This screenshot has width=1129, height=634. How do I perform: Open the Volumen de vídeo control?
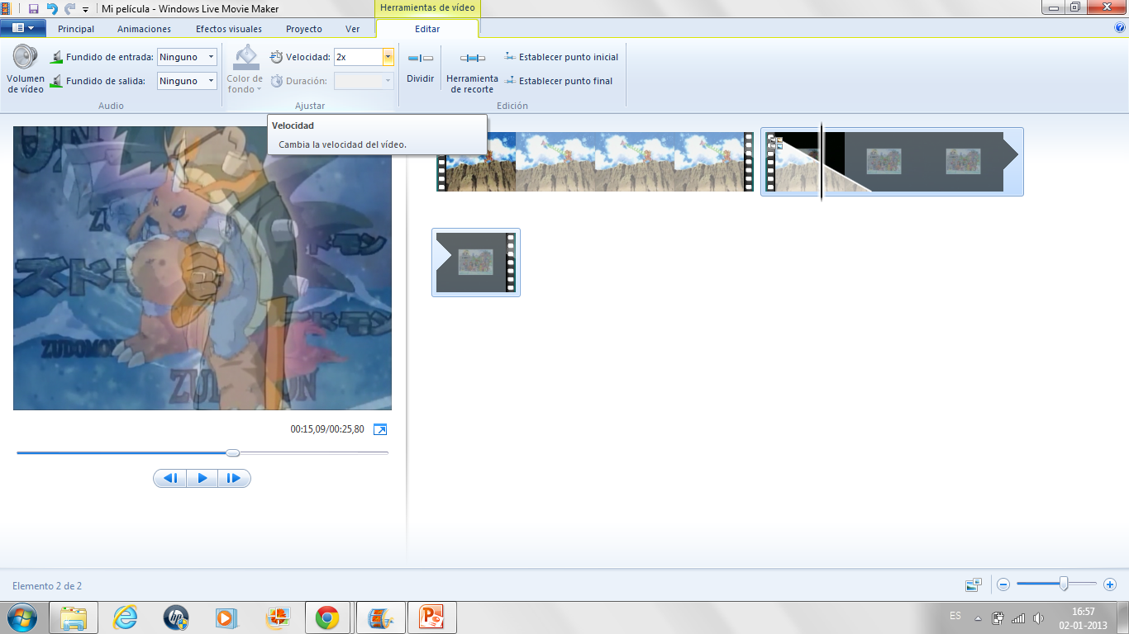click(26, 69)
